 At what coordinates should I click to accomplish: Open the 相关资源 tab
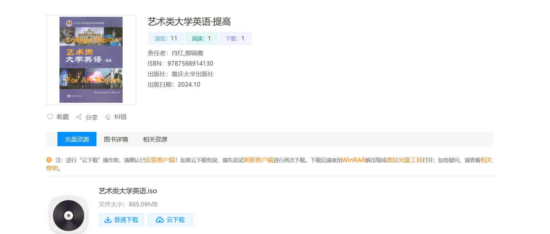click(155, 139)
